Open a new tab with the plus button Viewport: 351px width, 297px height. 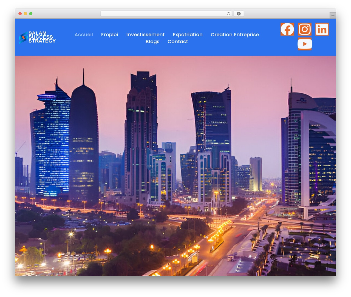(x=333, y=16)
